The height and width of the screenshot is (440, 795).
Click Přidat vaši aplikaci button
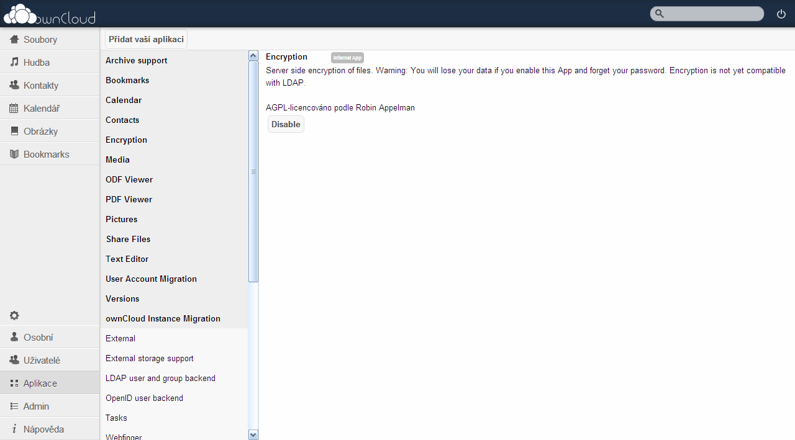click(x=146, y=39)
